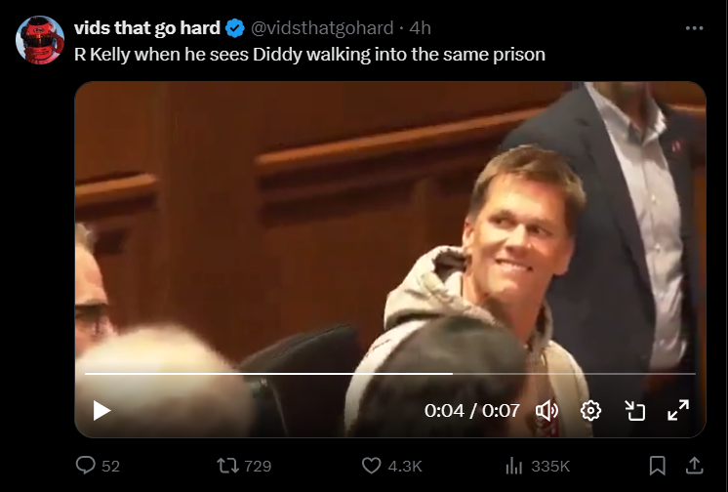Open the three-dot More menu
Viewport: 728px width, 492px height.
pos(694,28)
